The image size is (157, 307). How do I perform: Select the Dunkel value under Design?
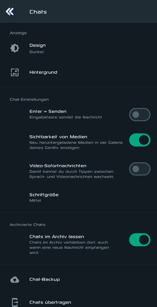point(36,52)
